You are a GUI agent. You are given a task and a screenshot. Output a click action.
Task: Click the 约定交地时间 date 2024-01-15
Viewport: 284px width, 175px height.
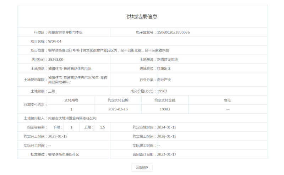(x=166, y=127)
